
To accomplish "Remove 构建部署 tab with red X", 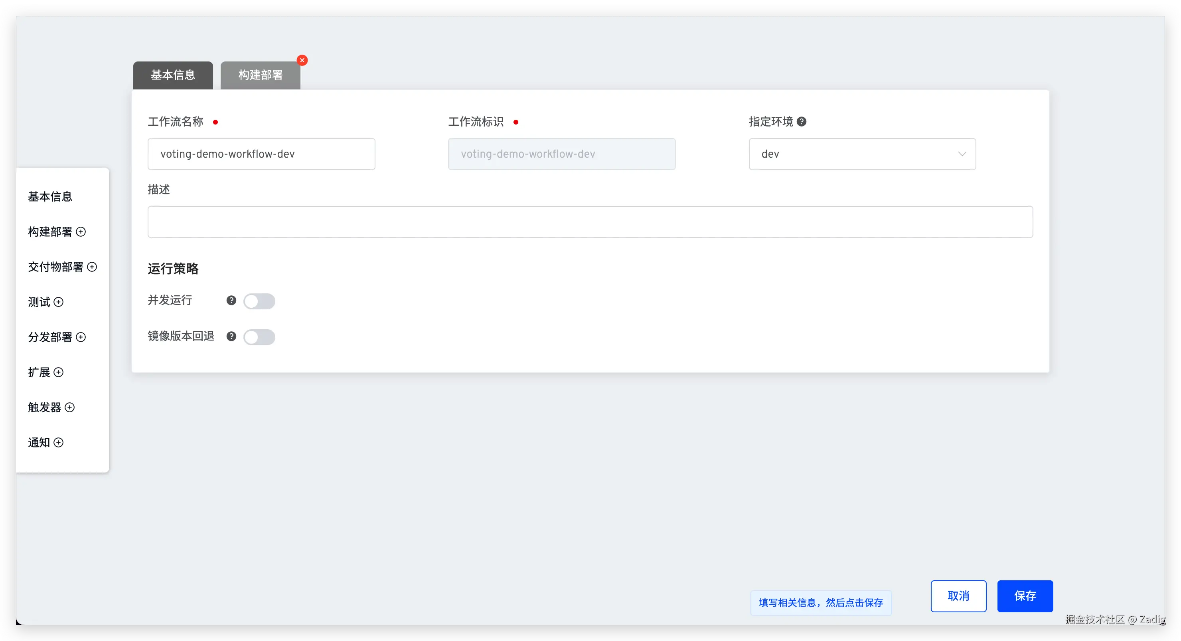I will pos(302,60).
